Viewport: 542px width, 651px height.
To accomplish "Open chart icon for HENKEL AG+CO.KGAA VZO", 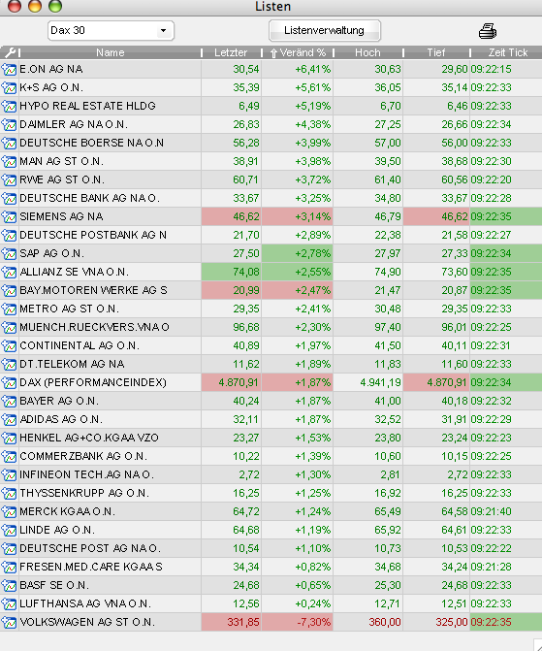I will tap(9, 438).
